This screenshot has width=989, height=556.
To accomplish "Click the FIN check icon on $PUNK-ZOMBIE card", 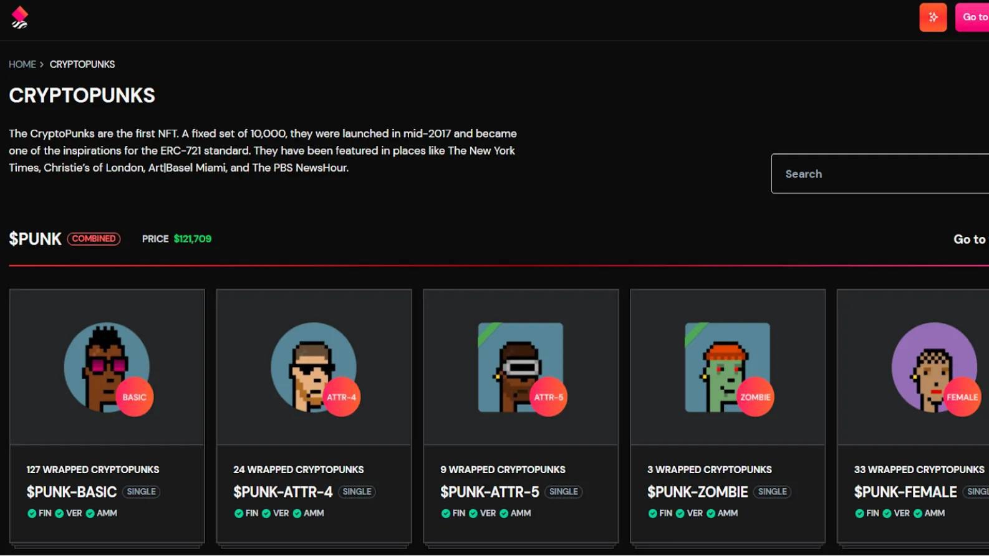I will click(653, 514).
